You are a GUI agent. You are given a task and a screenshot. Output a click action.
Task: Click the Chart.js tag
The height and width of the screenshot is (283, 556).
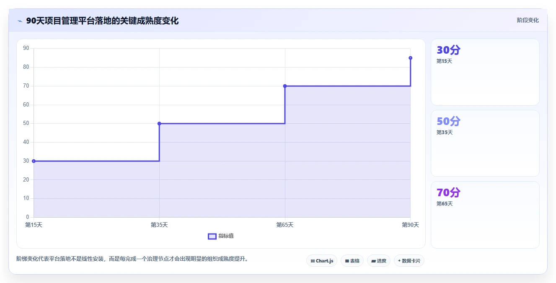pos(322,261)
